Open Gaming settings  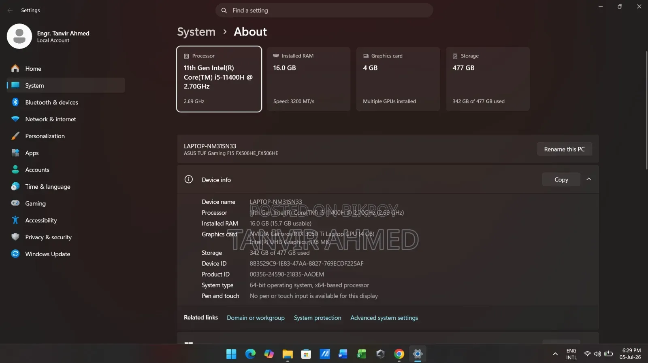66,203
